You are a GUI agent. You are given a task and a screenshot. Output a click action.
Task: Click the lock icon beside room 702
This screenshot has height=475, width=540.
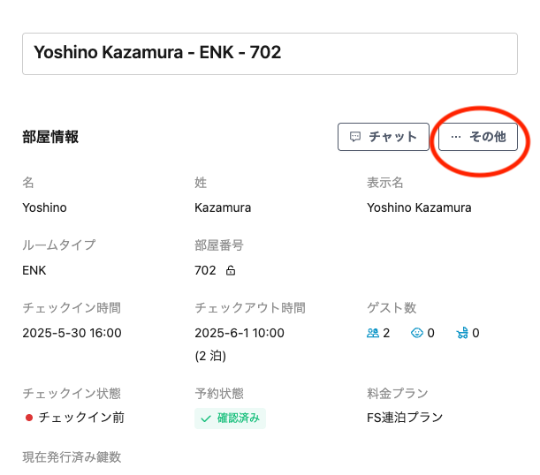231,271
